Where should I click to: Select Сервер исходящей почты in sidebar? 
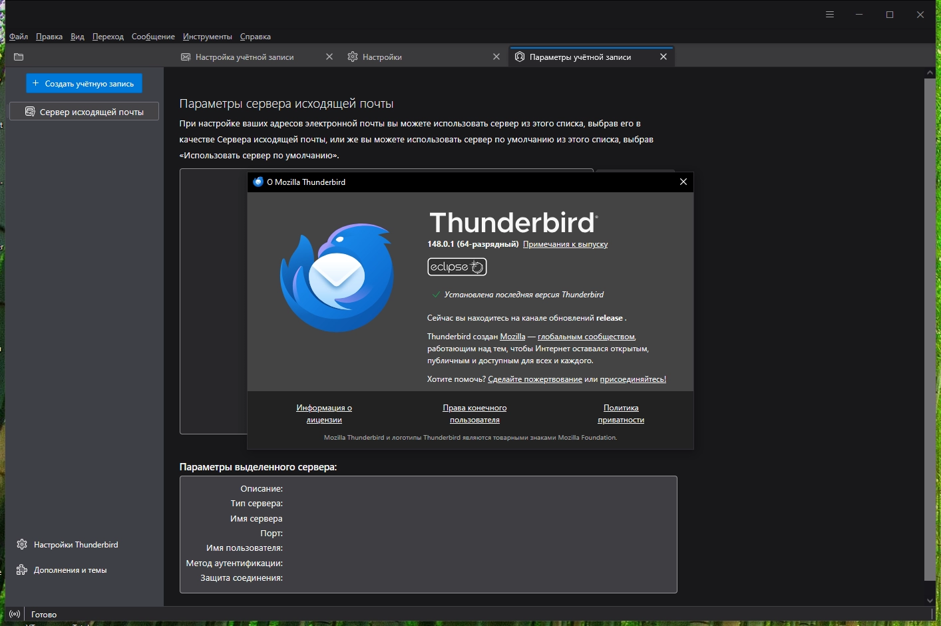(84, 112)
